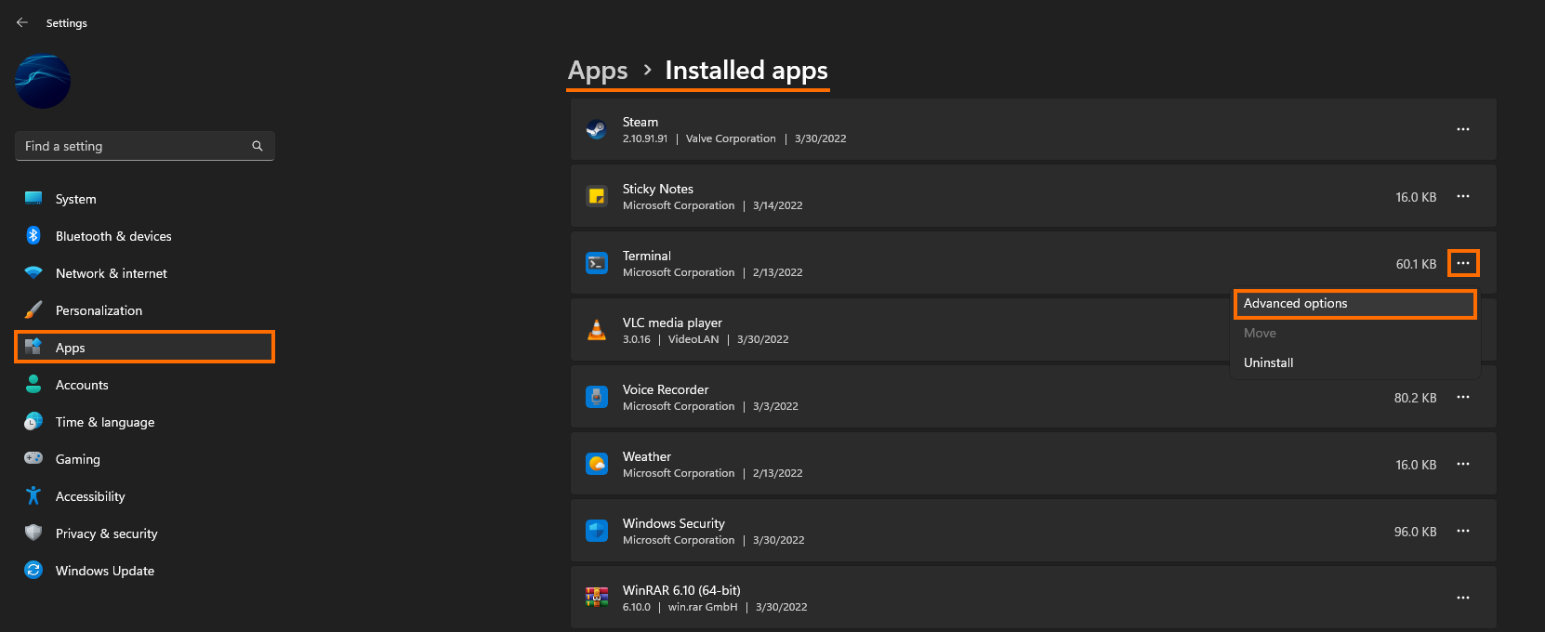Click the search magnifier icon
The height and width of the screenshot is (632, 1545).
click(257, 146)
